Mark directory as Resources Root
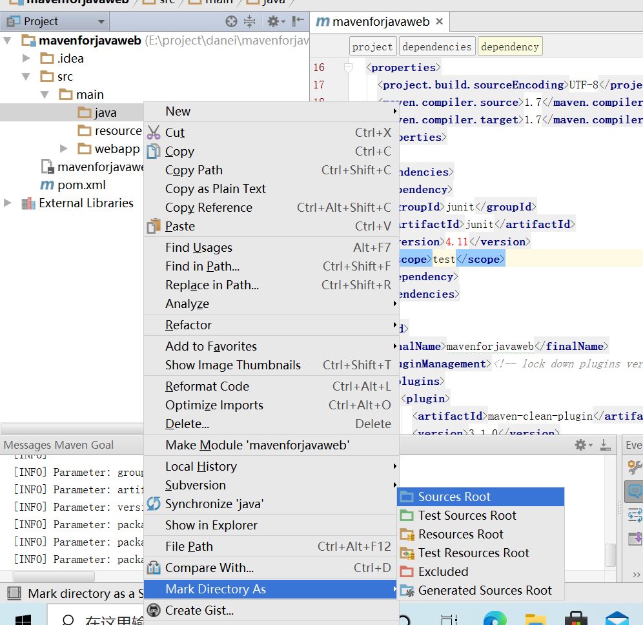Viewport: 643px width, 625px height. pos(481,534)
